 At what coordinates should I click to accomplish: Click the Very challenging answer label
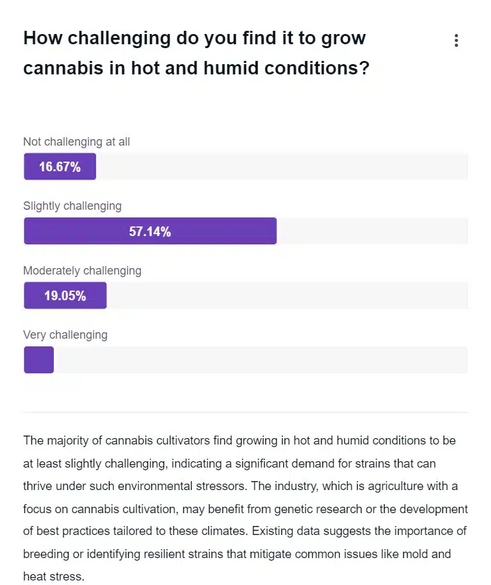[x=65, y=334]
